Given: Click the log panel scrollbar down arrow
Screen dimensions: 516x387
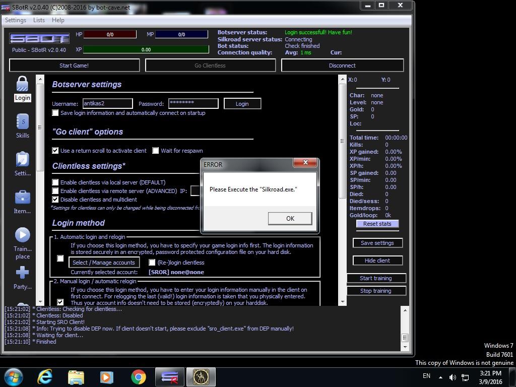Looking at the screenshot, I should point(405,347).
